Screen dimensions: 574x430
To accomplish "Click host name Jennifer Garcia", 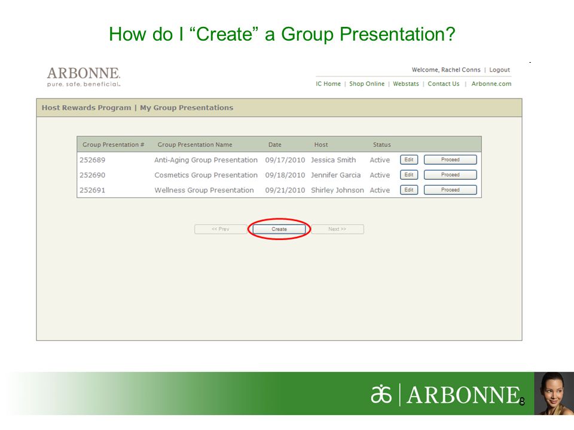I will [x=335, y=175].
